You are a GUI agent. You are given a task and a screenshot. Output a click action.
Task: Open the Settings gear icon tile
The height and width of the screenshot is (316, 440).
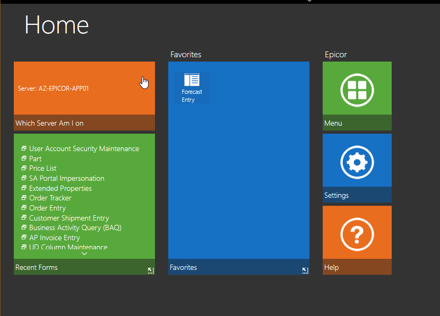click(357, 162)
